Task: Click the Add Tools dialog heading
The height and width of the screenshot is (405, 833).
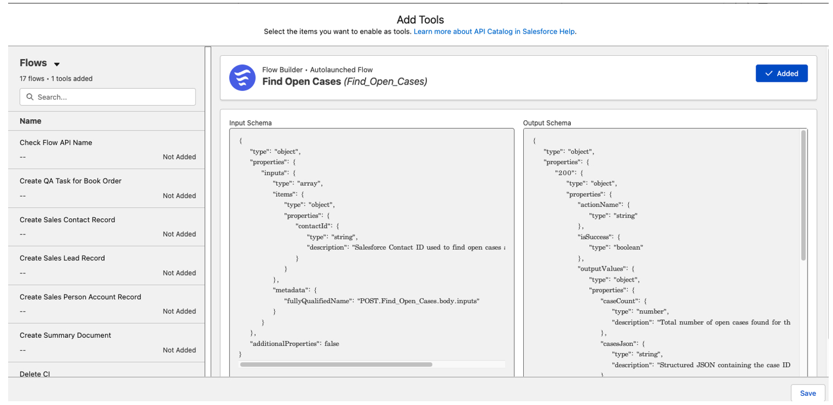Action: tap(420, 19)
